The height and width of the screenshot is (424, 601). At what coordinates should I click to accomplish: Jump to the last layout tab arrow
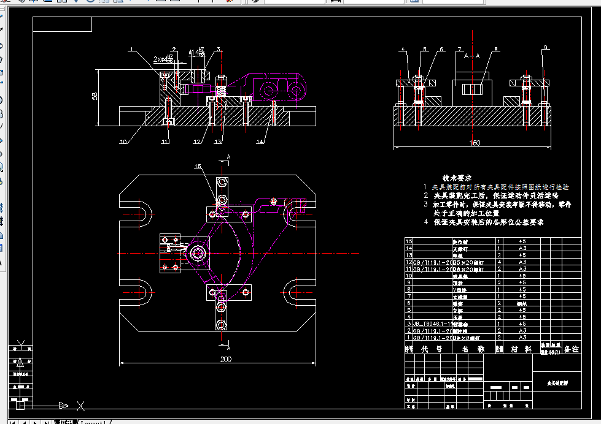coord(47,422)
